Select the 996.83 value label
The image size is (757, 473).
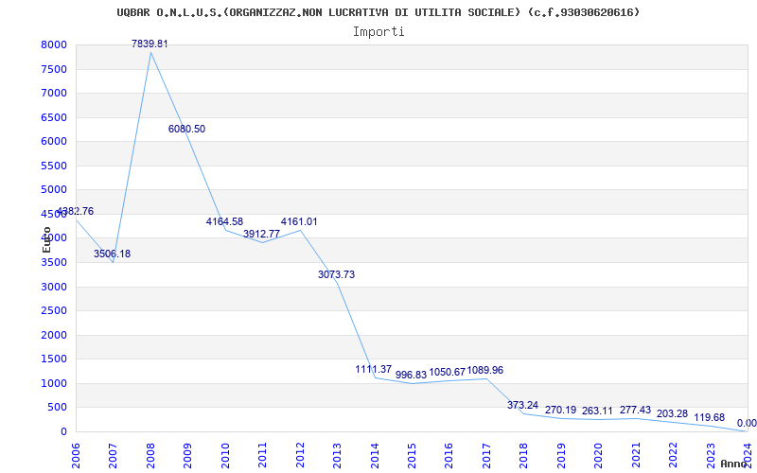pos(412,375)
